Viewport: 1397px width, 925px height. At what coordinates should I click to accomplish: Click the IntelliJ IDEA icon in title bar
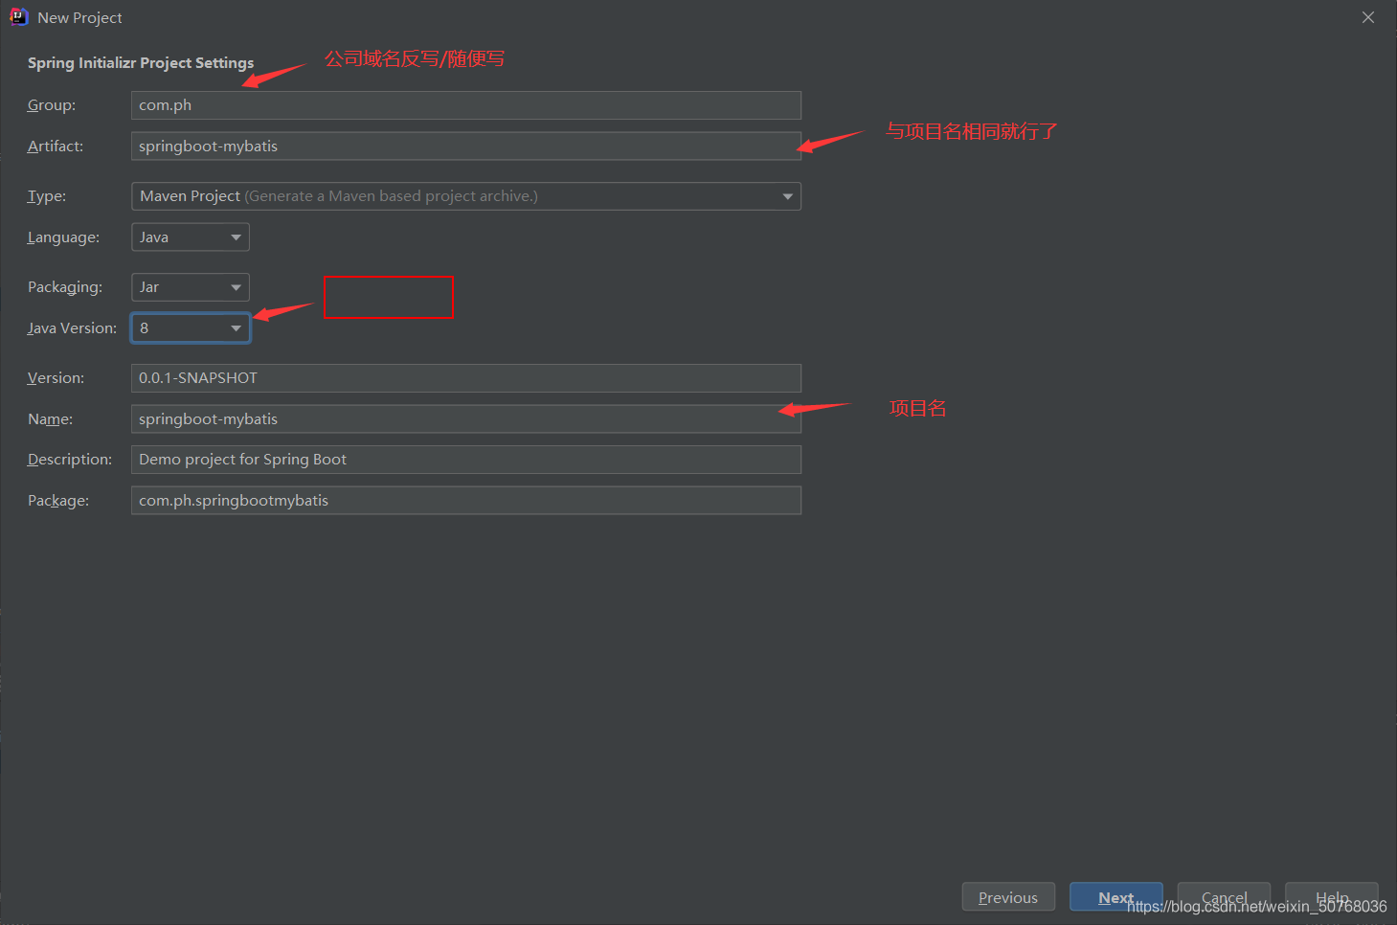[18, 17]
